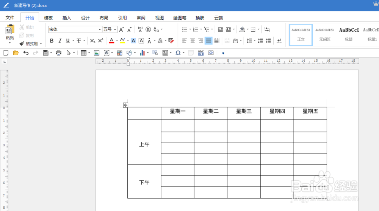The height and width of the screenshot is (211, 379).
Task: Toggle strikethrough formatting
Action: coord(79,41)
